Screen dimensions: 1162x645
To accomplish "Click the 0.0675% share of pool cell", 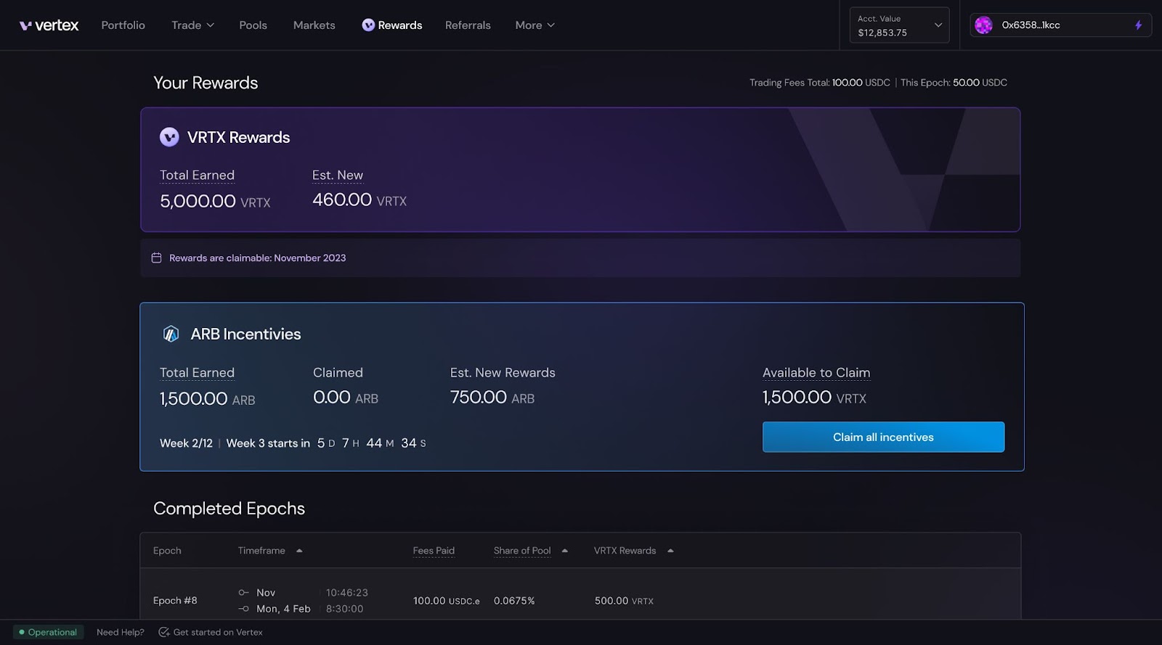I will (x=514, y=601).
